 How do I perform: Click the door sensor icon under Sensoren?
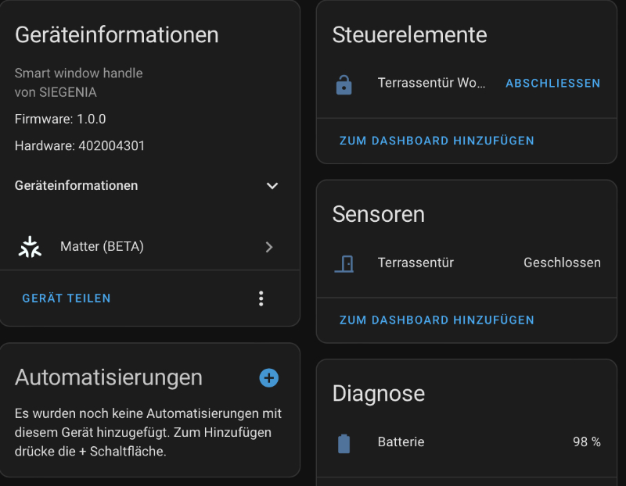(x=345, y=263)
